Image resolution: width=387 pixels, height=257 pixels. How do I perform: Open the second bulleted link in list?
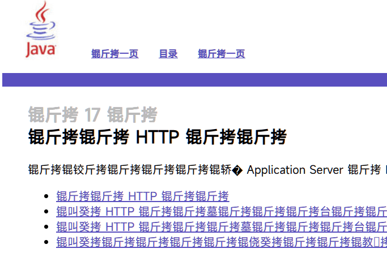[221, 212]
